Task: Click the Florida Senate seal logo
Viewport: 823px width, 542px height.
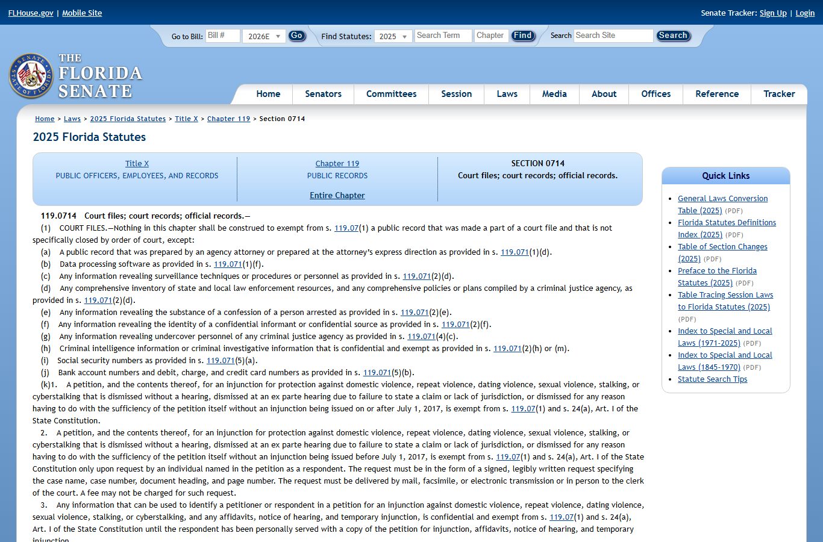Action: tap(31, 76)
